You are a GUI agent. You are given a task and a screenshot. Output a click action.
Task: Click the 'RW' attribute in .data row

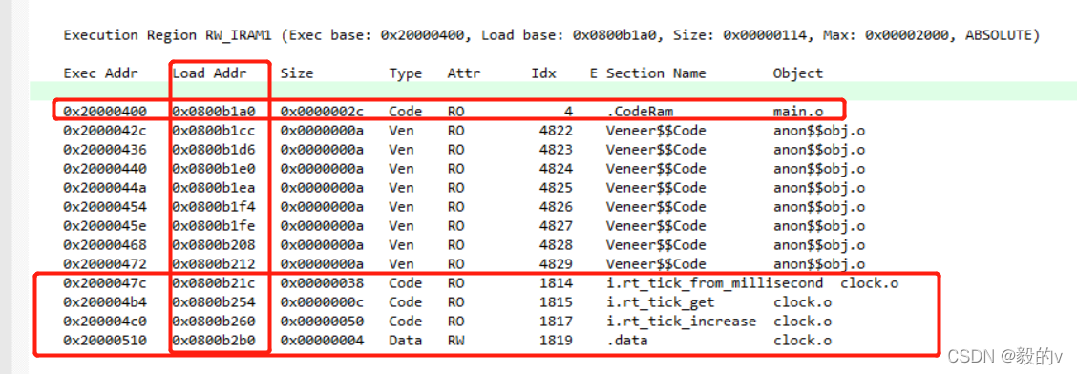point(455,341)
